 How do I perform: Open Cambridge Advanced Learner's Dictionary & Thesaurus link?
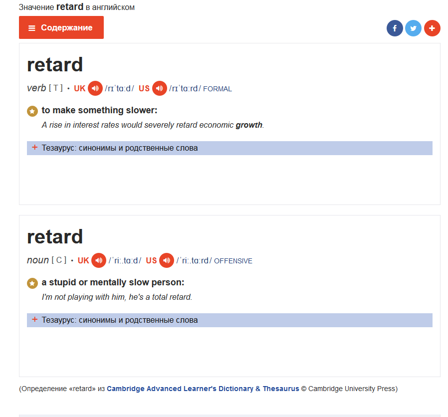[203, 389]
